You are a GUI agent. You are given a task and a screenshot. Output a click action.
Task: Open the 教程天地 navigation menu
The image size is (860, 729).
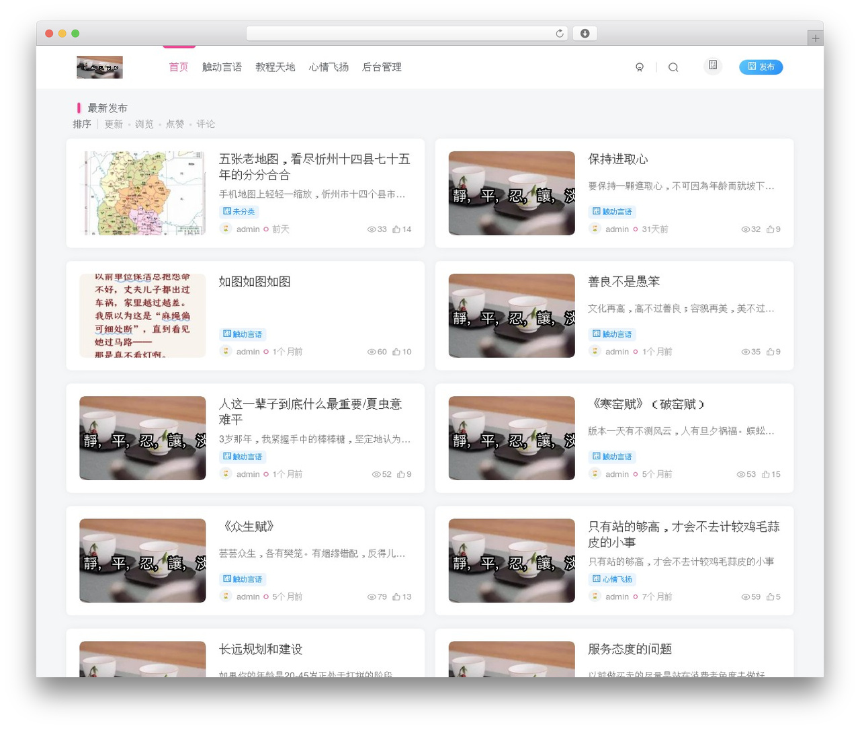coord(275,67)
